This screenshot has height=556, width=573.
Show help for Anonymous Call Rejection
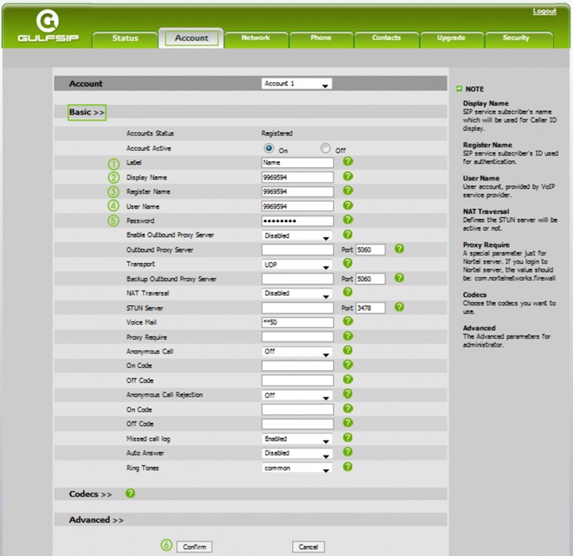(348, 394)
